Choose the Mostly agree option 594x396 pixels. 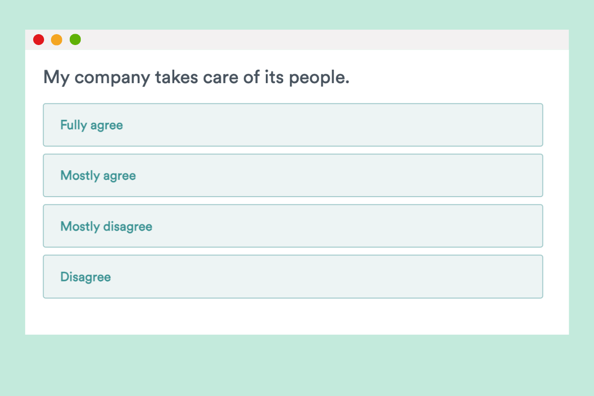coord(293,175)
